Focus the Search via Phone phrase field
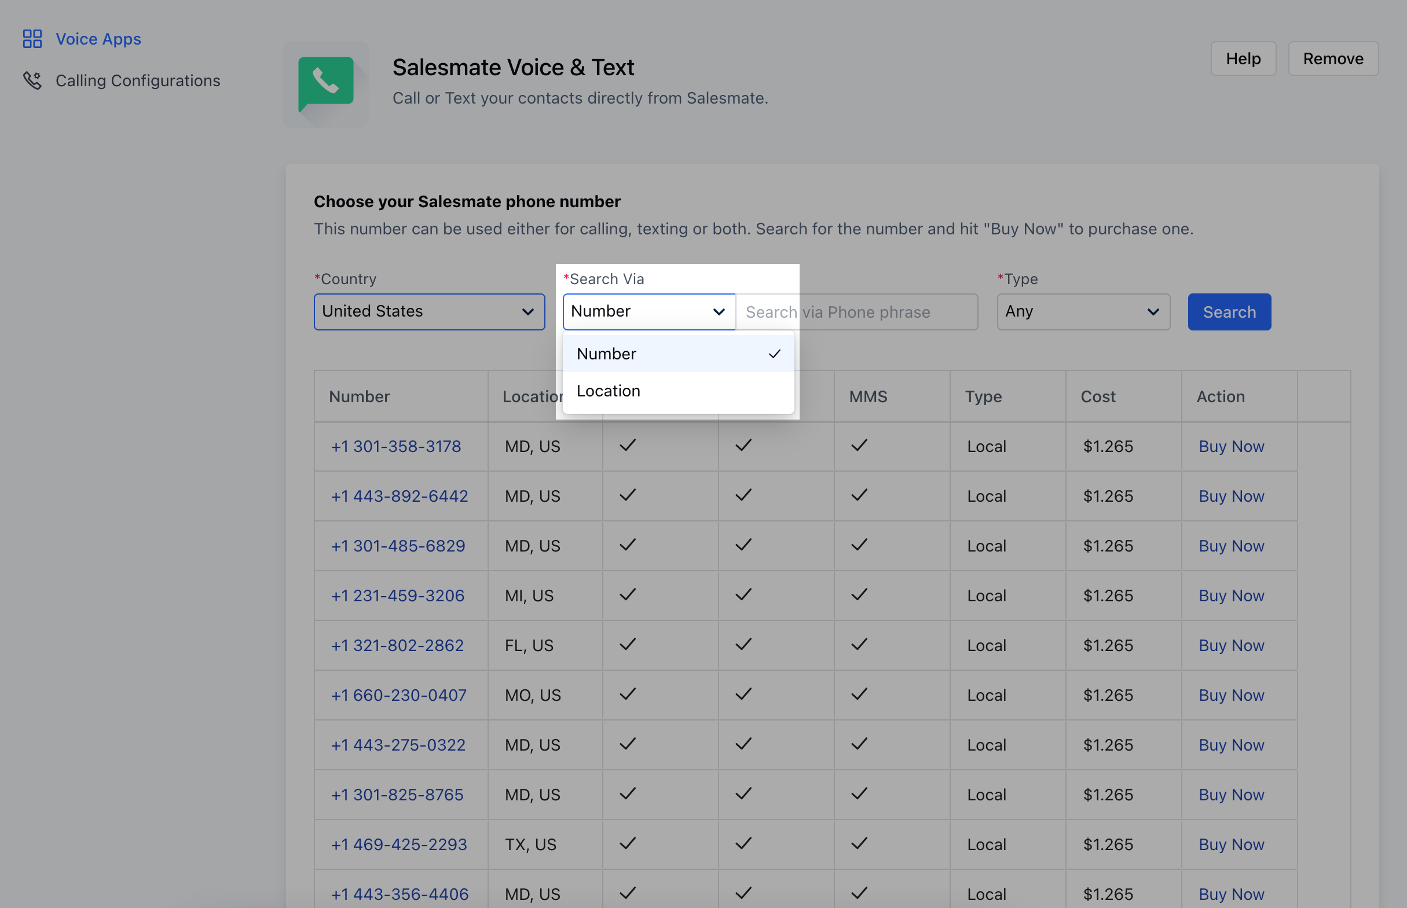1407x908 pixels. pyautogui.click(x=855, y=312)
